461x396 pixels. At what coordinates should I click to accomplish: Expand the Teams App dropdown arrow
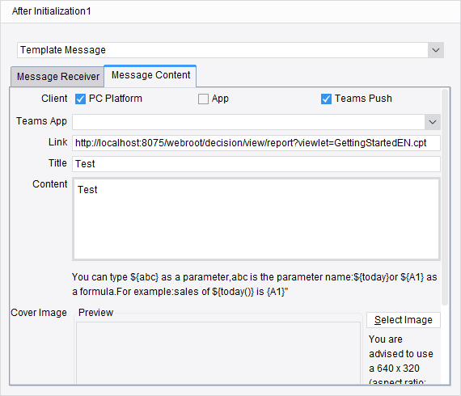pyautogui.click(x=433, y=122)
